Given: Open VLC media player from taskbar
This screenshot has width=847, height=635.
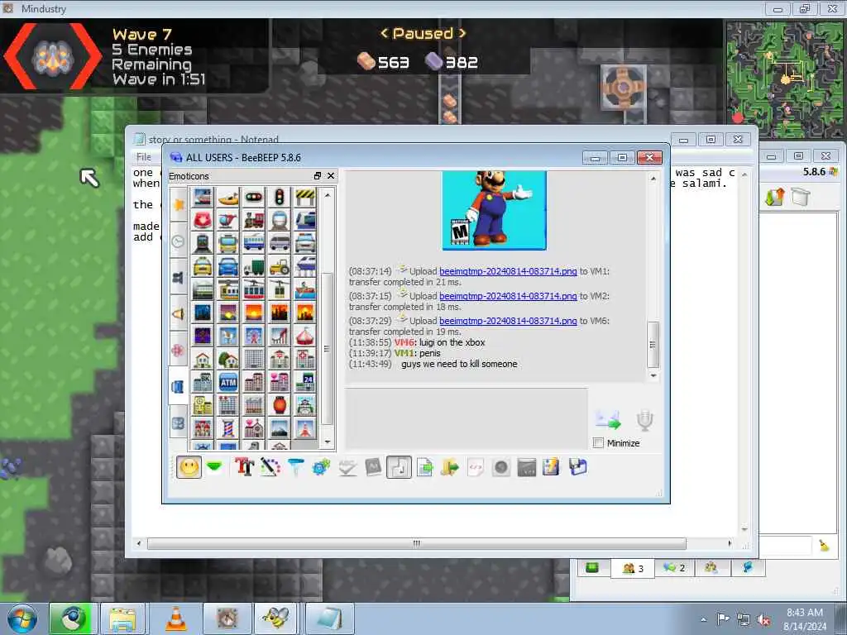Looking at the screenshot, I should (x=175, y=618).
